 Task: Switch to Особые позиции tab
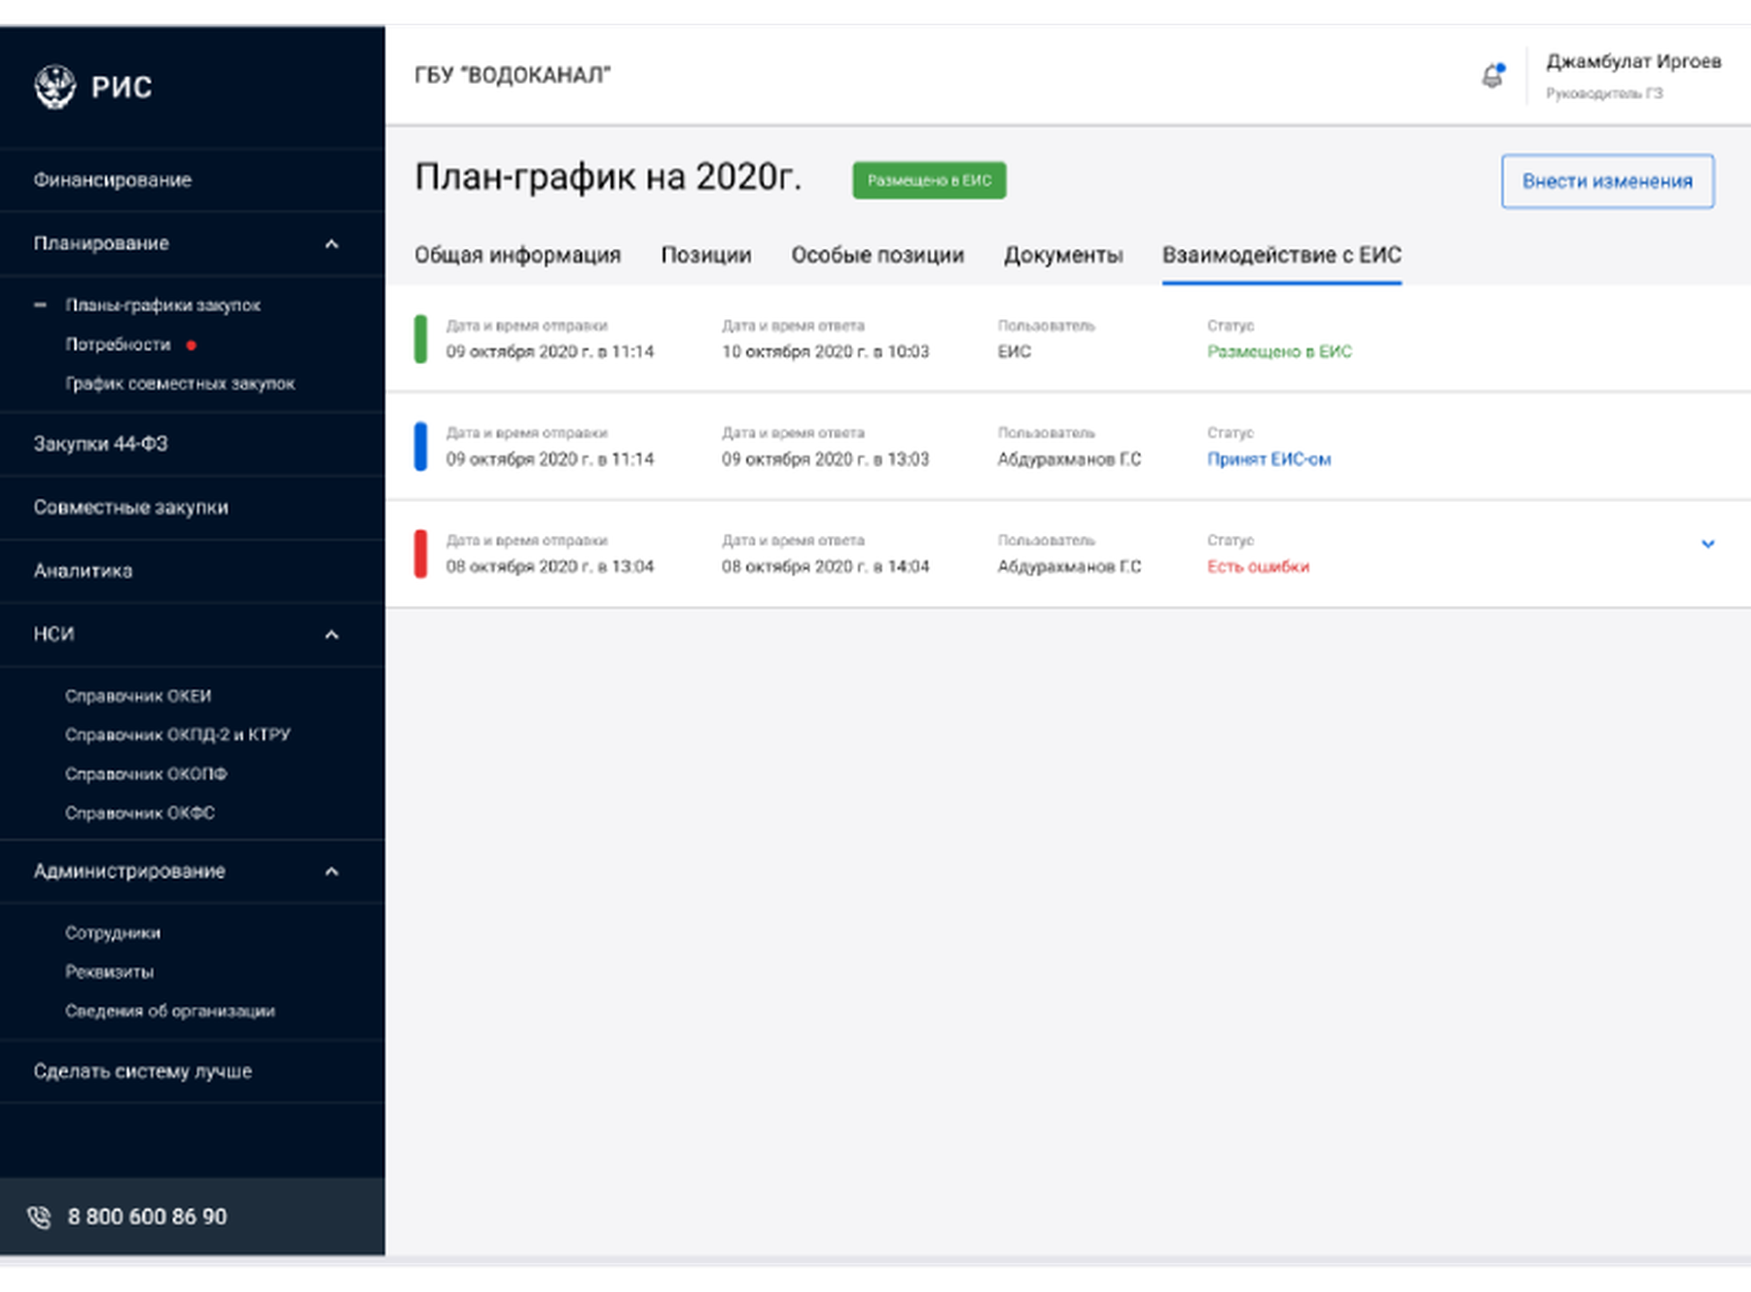click(877, 255)
